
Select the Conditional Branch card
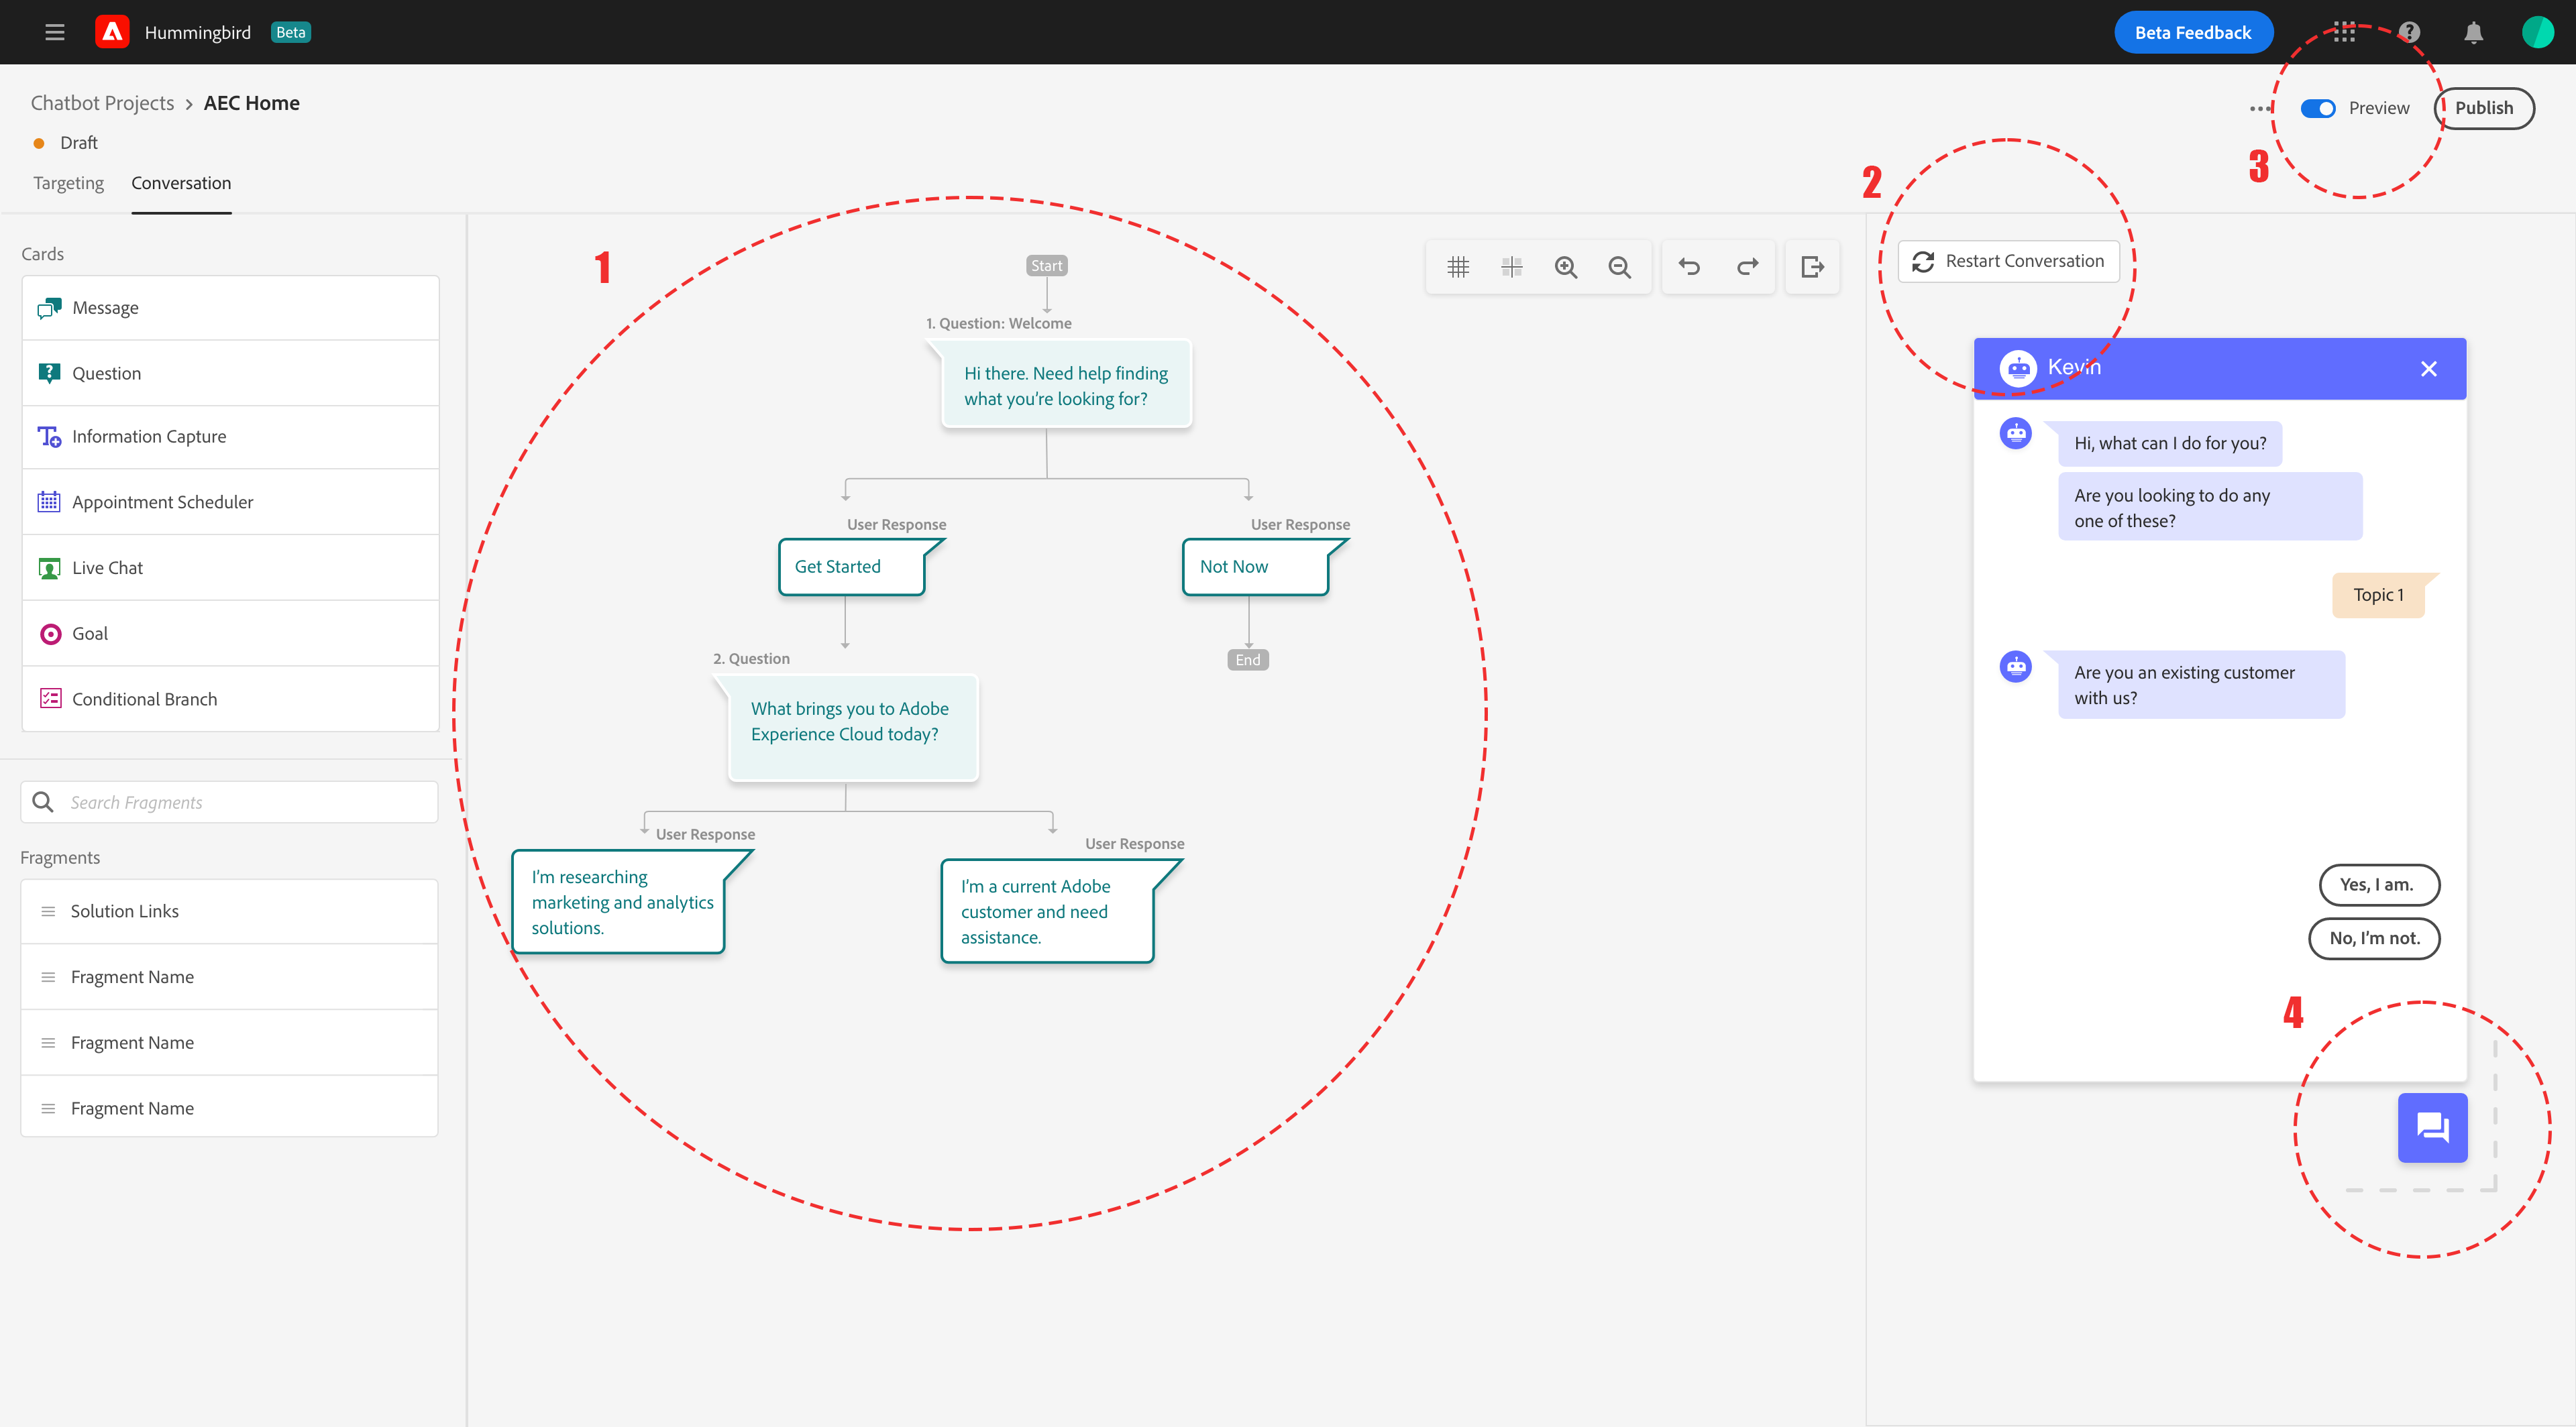click(x=230, y=699)
